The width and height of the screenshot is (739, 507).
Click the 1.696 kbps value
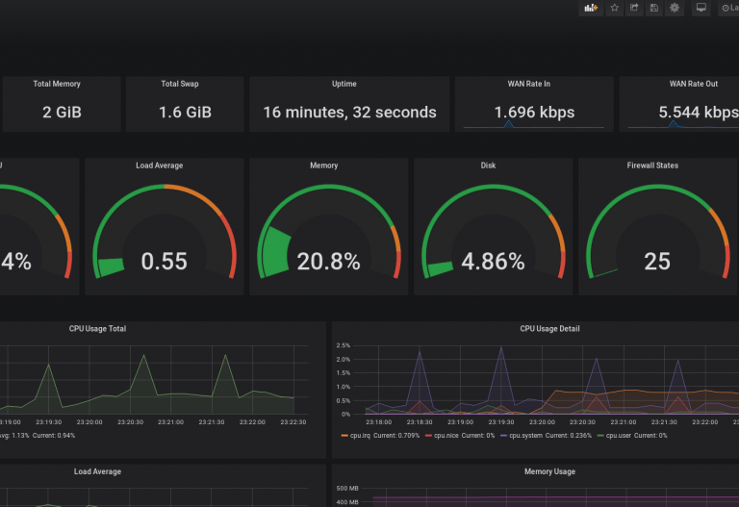534,113
